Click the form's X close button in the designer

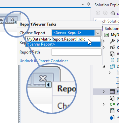point(12,19)
